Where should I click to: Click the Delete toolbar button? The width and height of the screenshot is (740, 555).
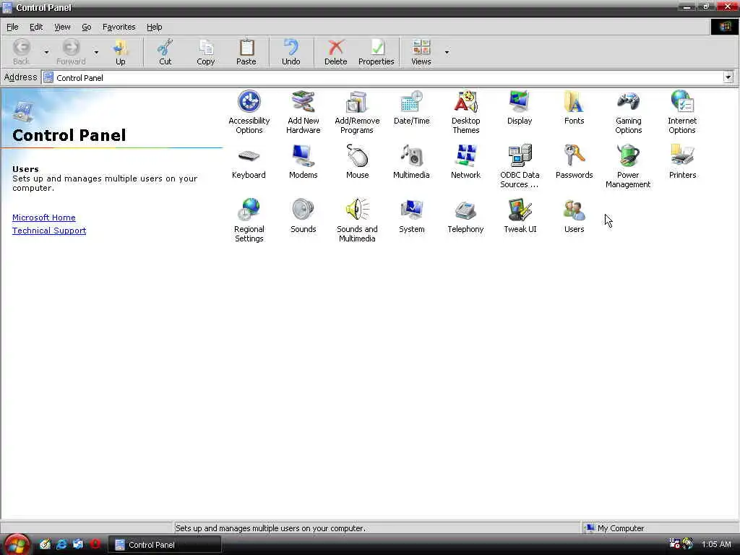335,52
